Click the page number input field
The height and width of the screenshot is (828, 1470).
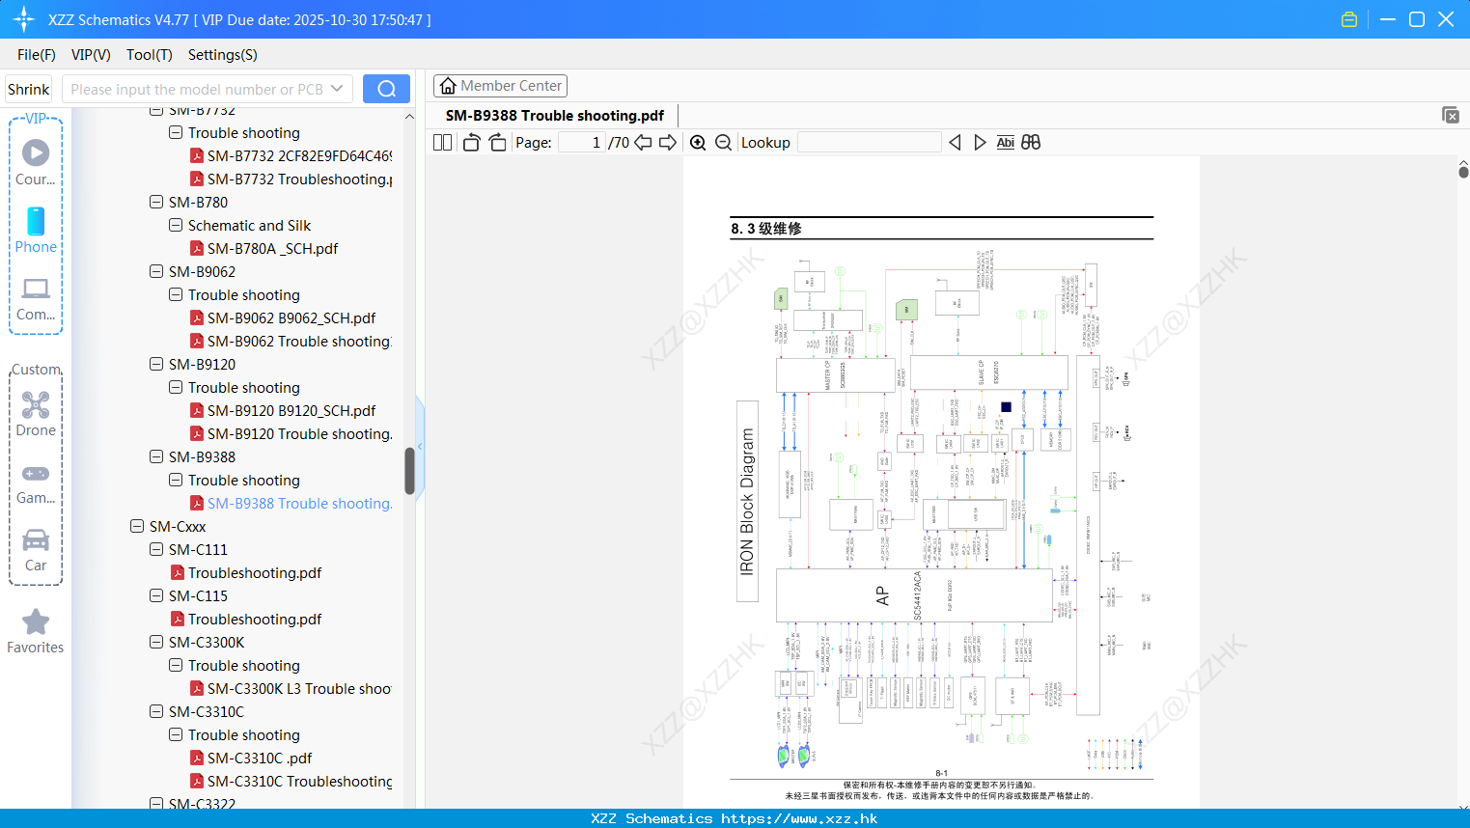pyautogui.click(x=582, y=143)
